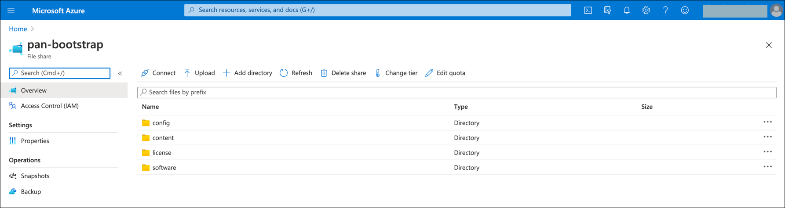Open portal settings gear icon

tap(646, 11)
